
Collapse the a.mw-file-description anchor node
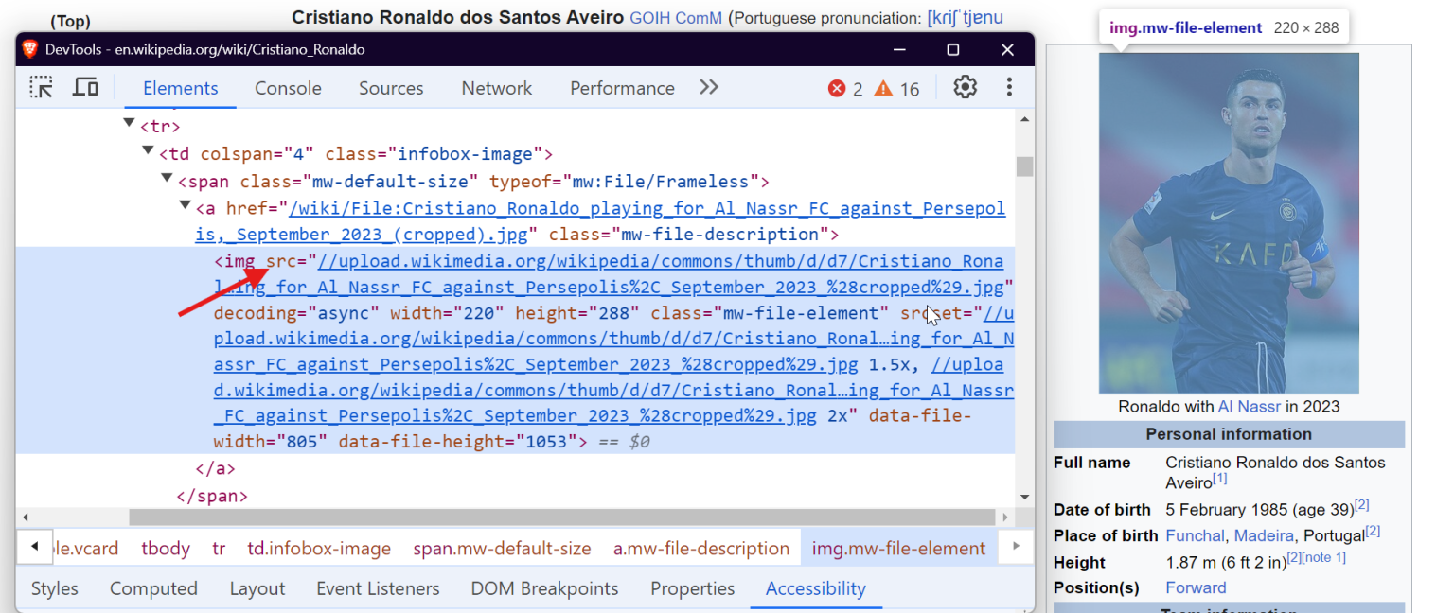(x=184, y=205)
